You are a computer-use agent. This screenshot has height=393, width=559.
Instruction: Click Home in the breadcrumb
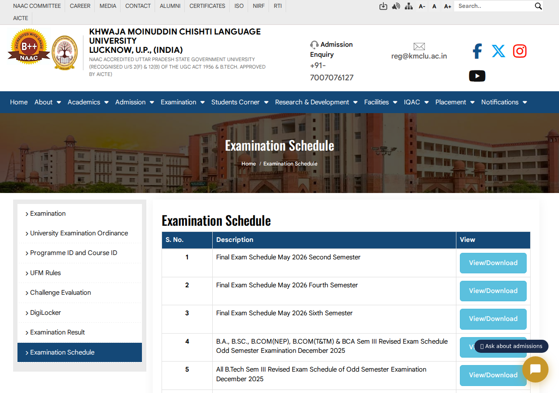[248, 164]
